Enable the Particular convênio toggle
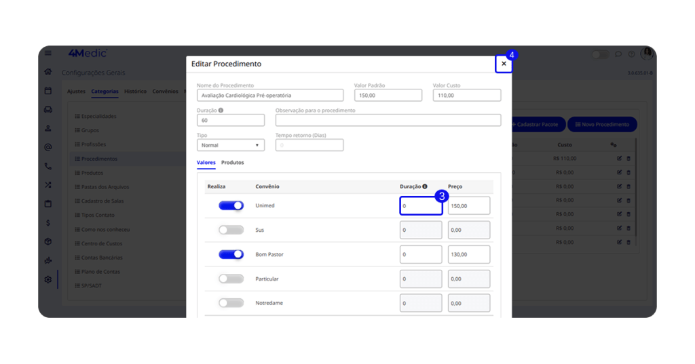 (231, 279)
